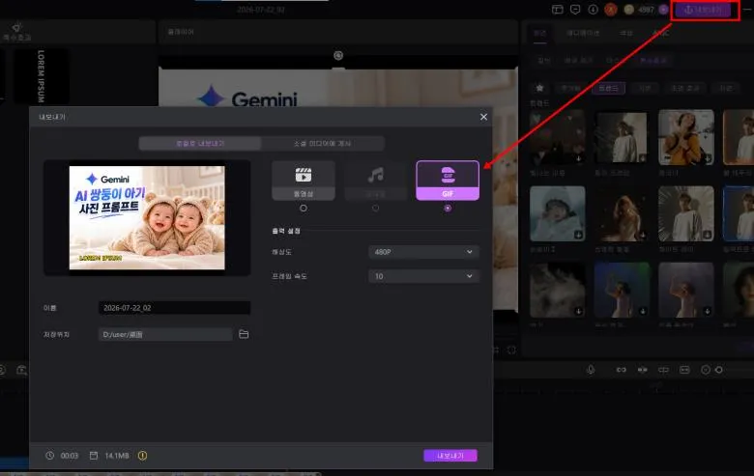Click the clock duration icon beside 00:03
754x476 pixels.
(x=50, y=456)
